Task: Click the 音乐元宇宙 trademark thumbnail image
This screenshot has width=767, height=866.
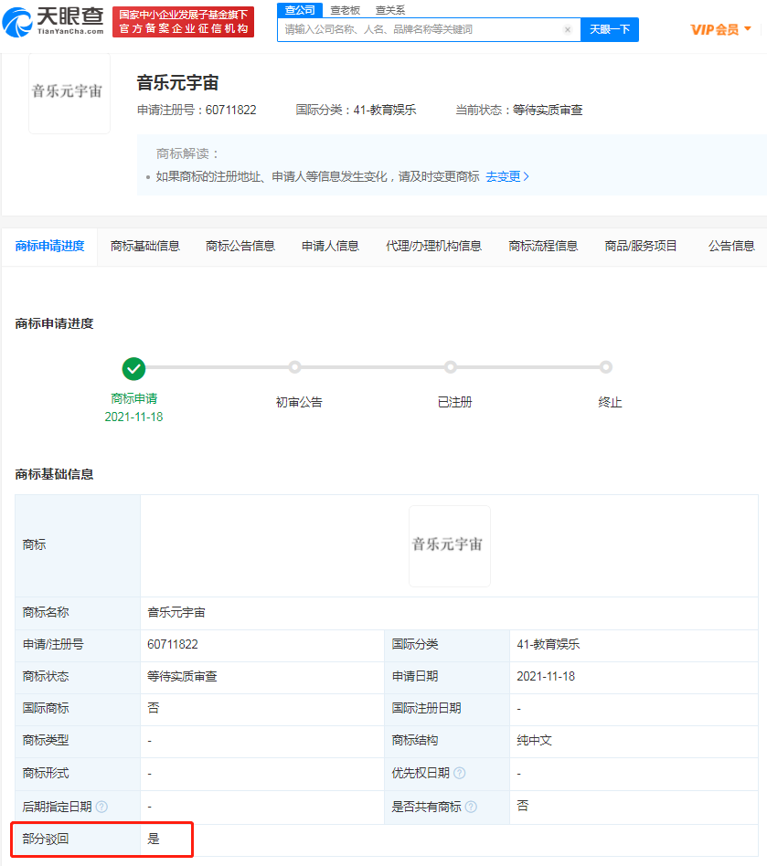Action: tap(69, 93)
